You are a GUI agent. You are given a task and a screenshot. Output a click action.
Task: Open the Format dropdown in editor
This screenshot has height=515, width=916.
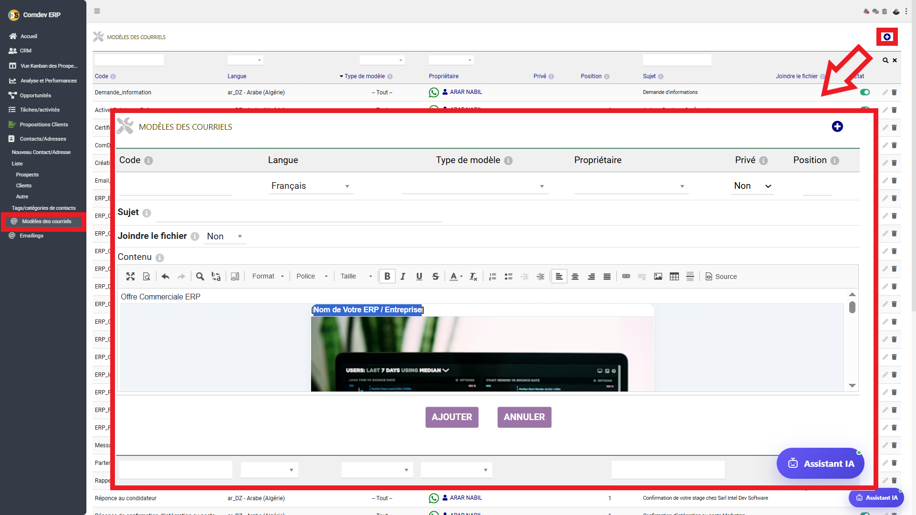coord(268,277)
